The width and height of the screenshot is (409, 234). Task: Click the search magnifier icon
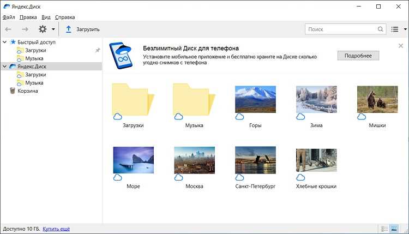coord(380,29)
